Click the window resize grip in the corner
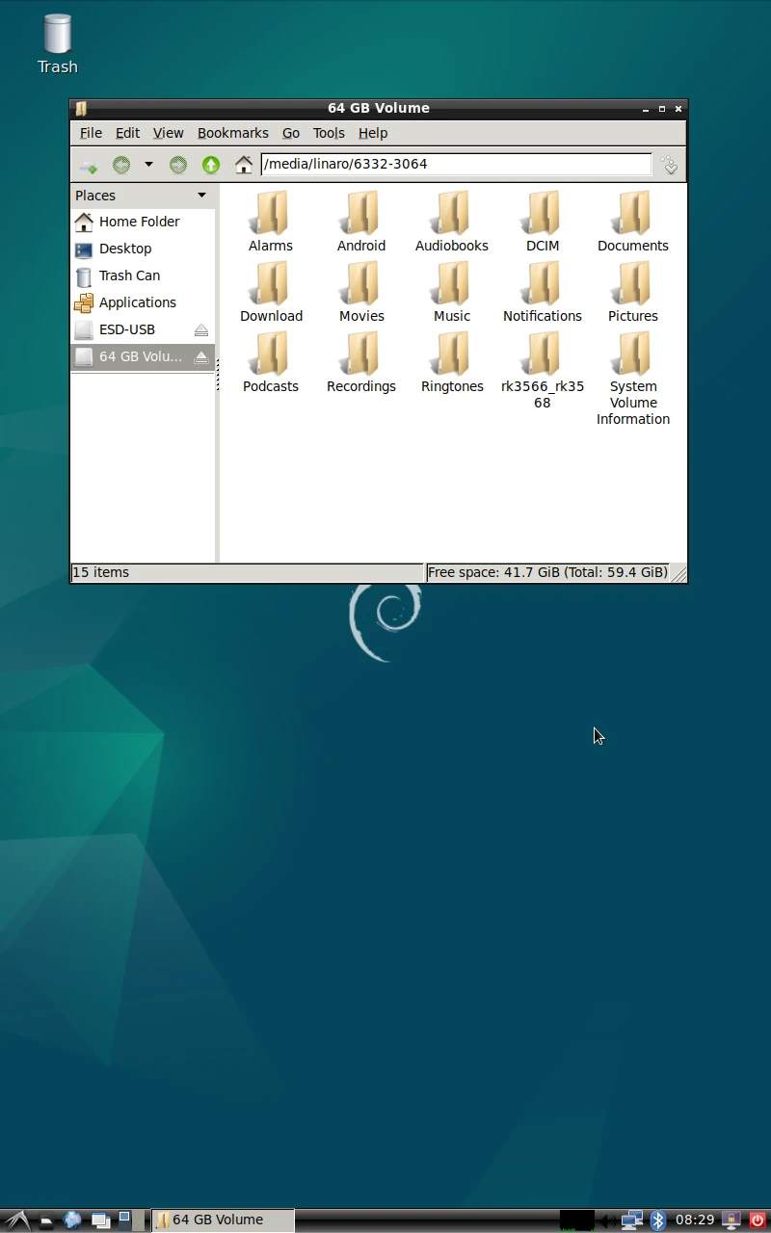This screenshot has height=1233, width=771. point(678,573)
